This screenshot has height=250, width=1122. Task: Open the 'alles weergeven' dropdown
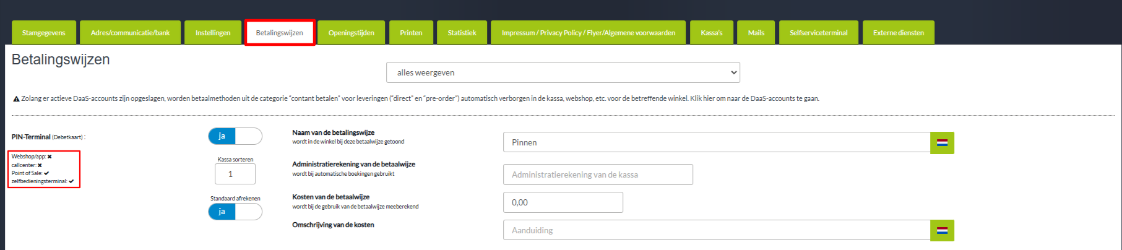pos(563,72)
